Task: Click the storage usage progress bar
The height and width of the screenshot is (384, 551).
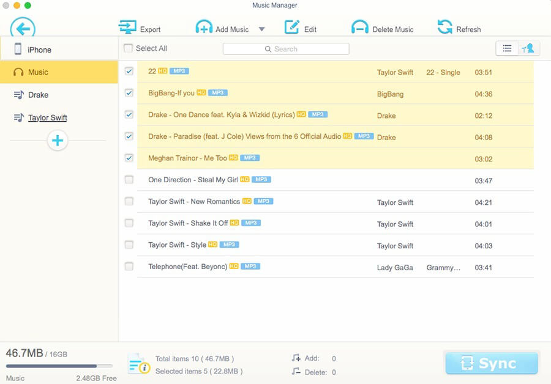Action: pyautogui.click(x=58, y=366)
